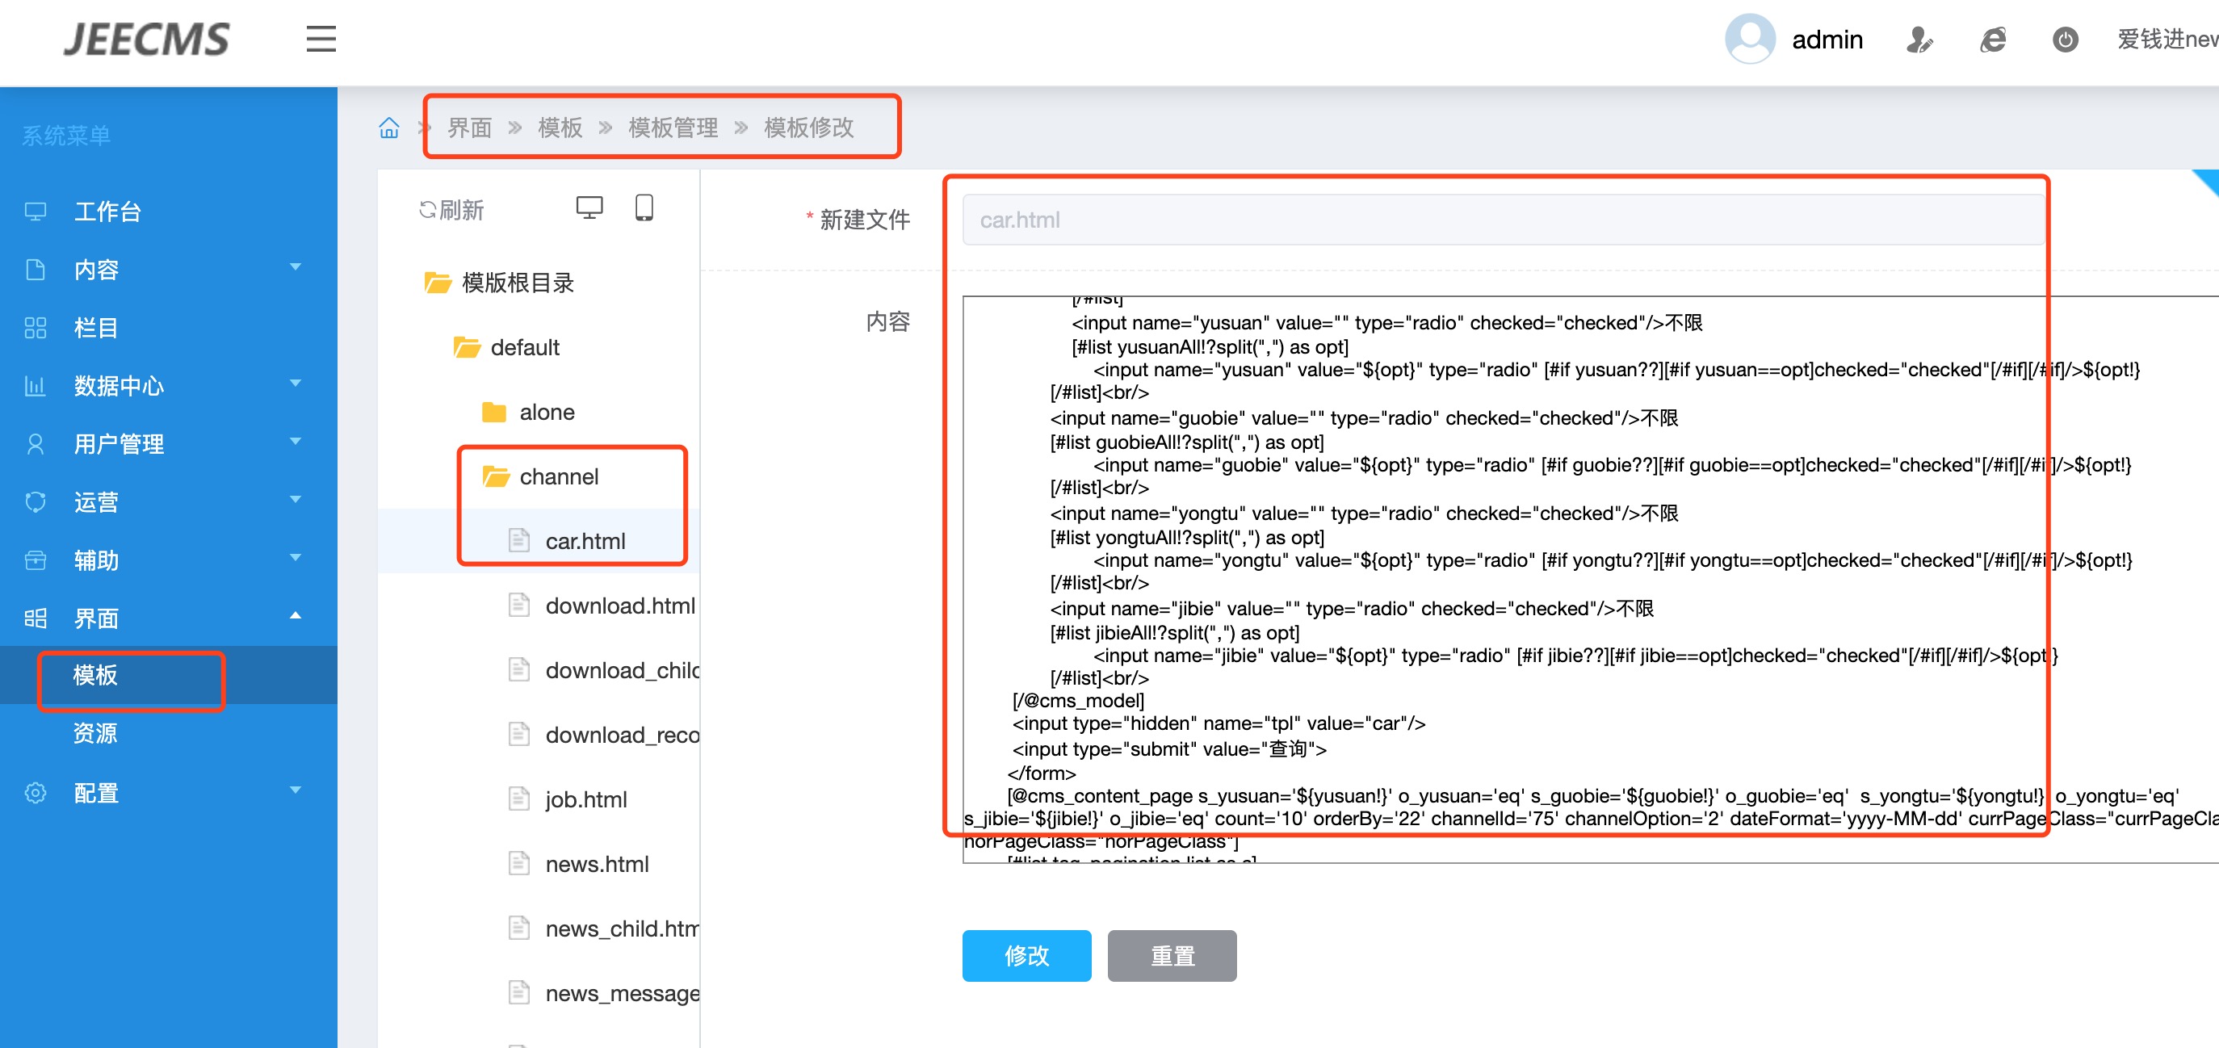
Task: Click the admin avatar image
Action: click(x=1749, y=39)
